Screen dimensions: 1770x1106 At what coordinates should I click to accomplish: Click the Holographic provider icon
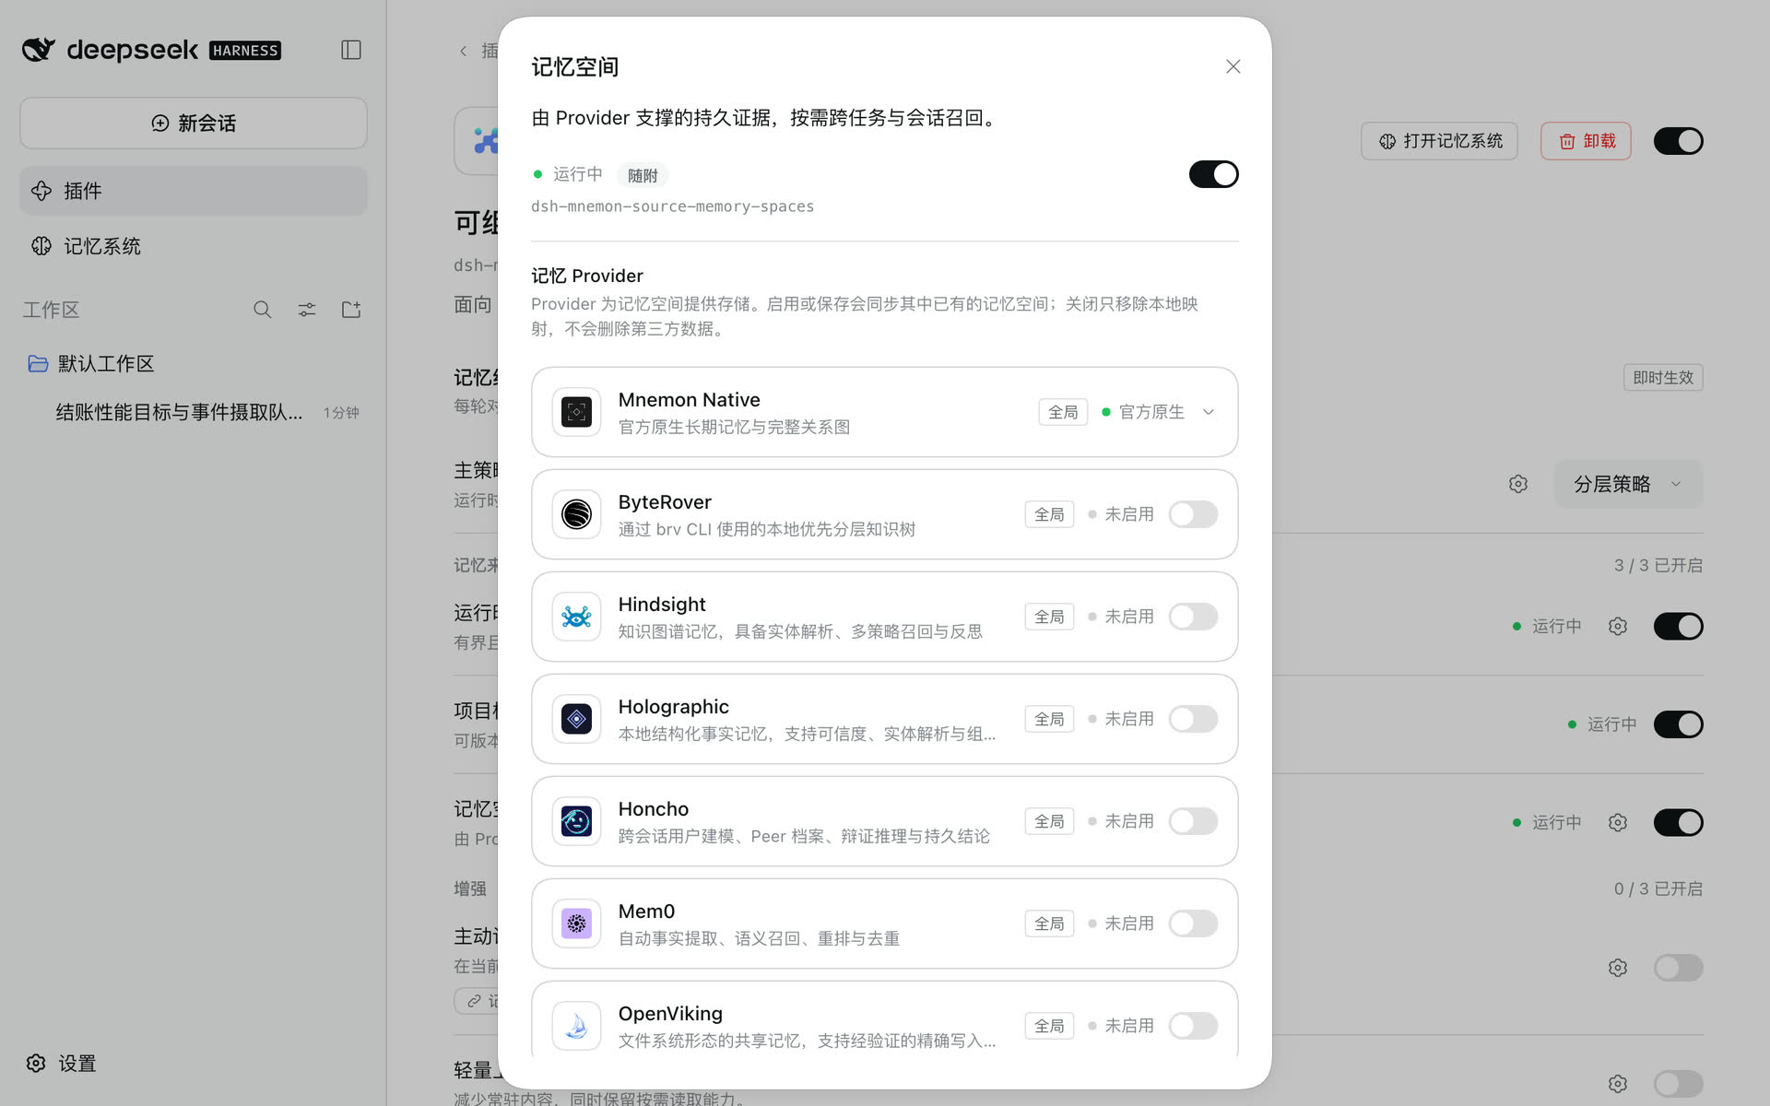pyautogui.click(x=576, y=719)
